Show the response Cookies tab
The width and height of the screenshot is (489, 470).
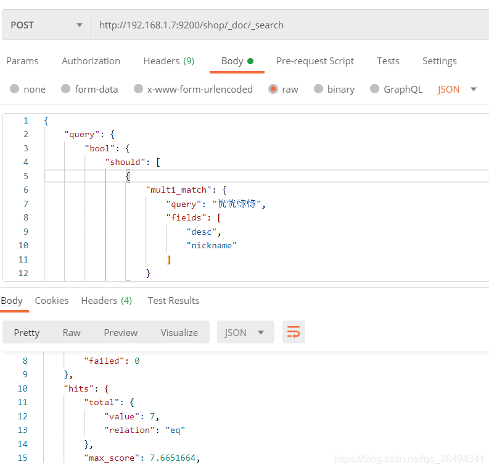click(52, 301)
